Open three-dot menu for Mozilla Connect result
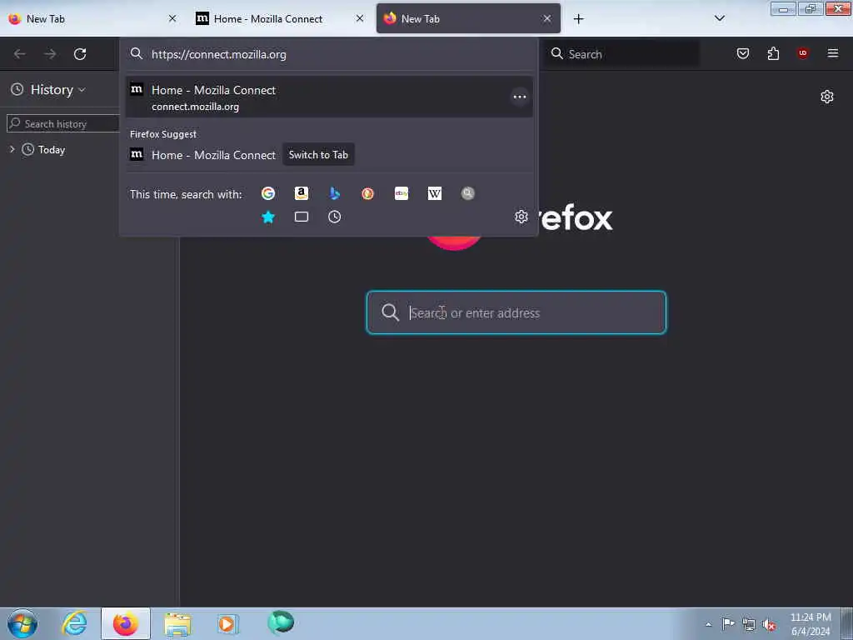The height and width of the screenshot is (640, 853). (x=520, y=97)
